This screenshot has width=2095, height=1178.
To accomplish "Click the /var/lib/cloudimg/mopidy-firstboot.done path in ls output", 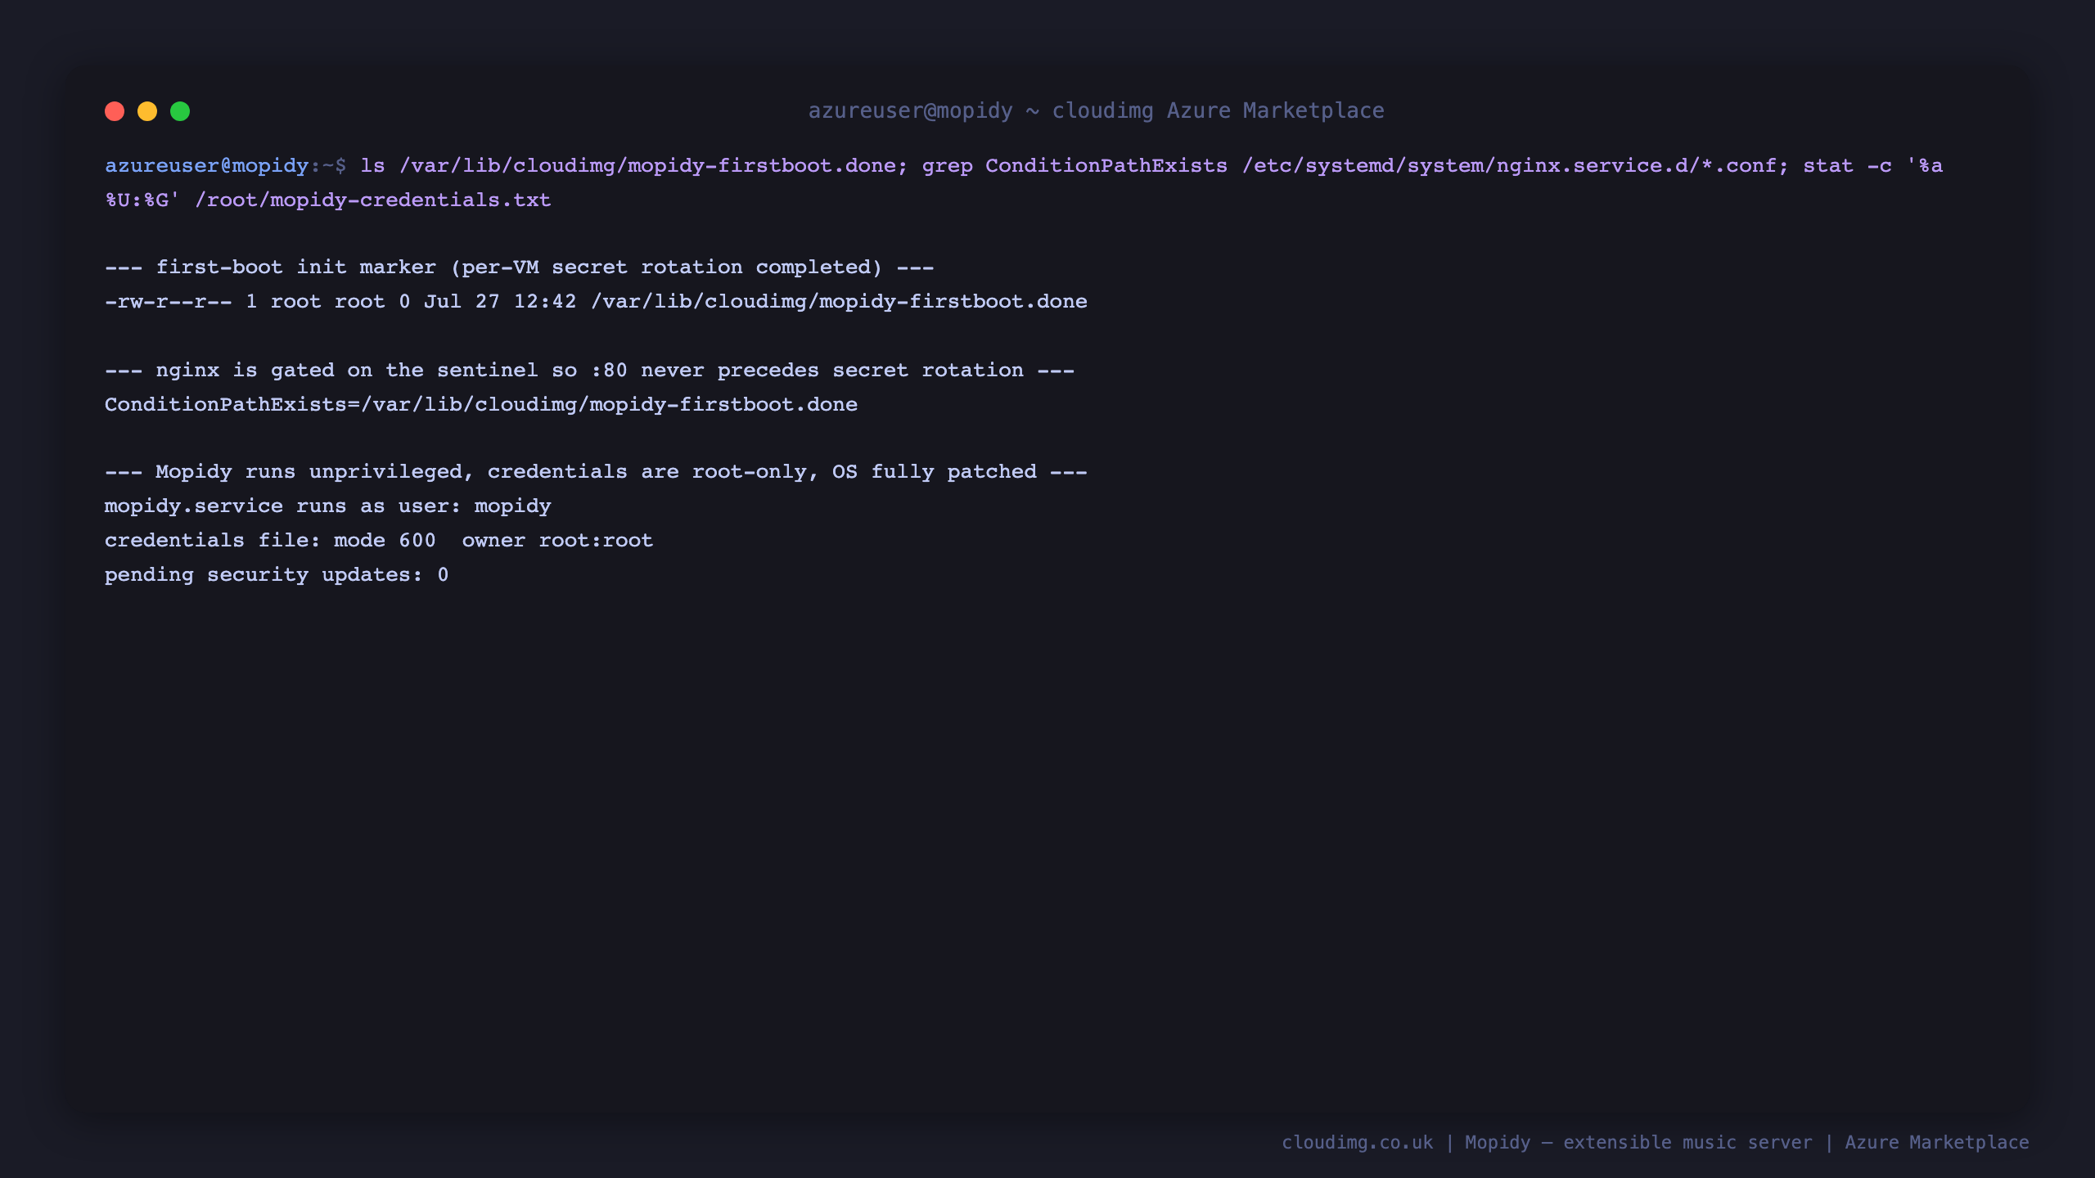I will point(839,302).
